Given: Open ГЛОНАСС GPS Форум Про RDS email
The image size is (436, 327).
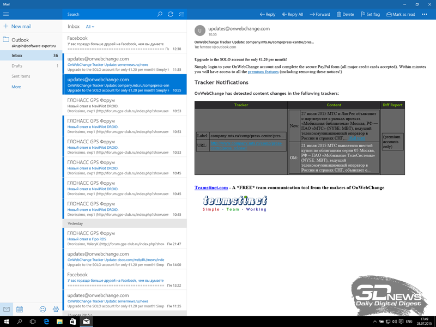Looking at the screenshot, I should click(125, 238).
